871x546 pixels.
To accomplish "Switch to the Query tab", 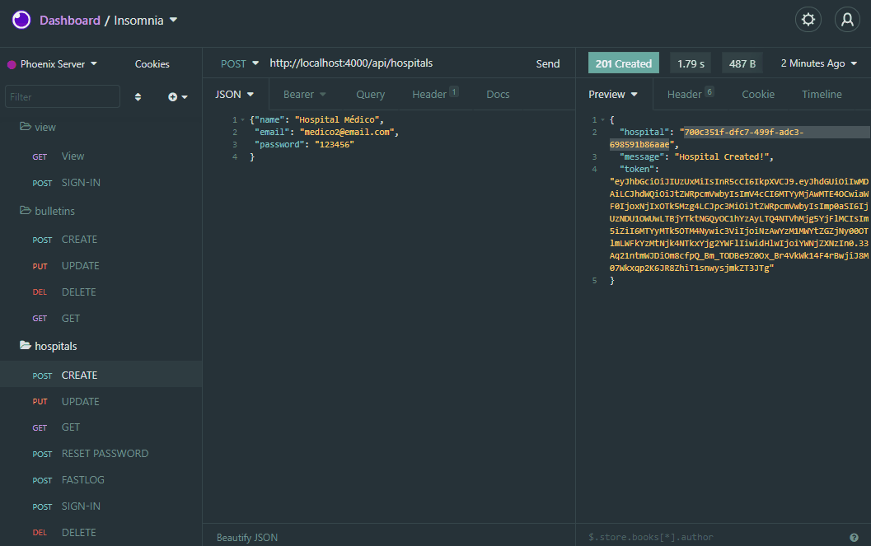I will (370, 95).
